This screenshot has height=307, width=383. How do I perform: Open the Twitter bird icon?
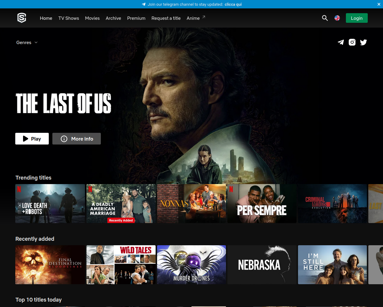(x=364, y=42)
